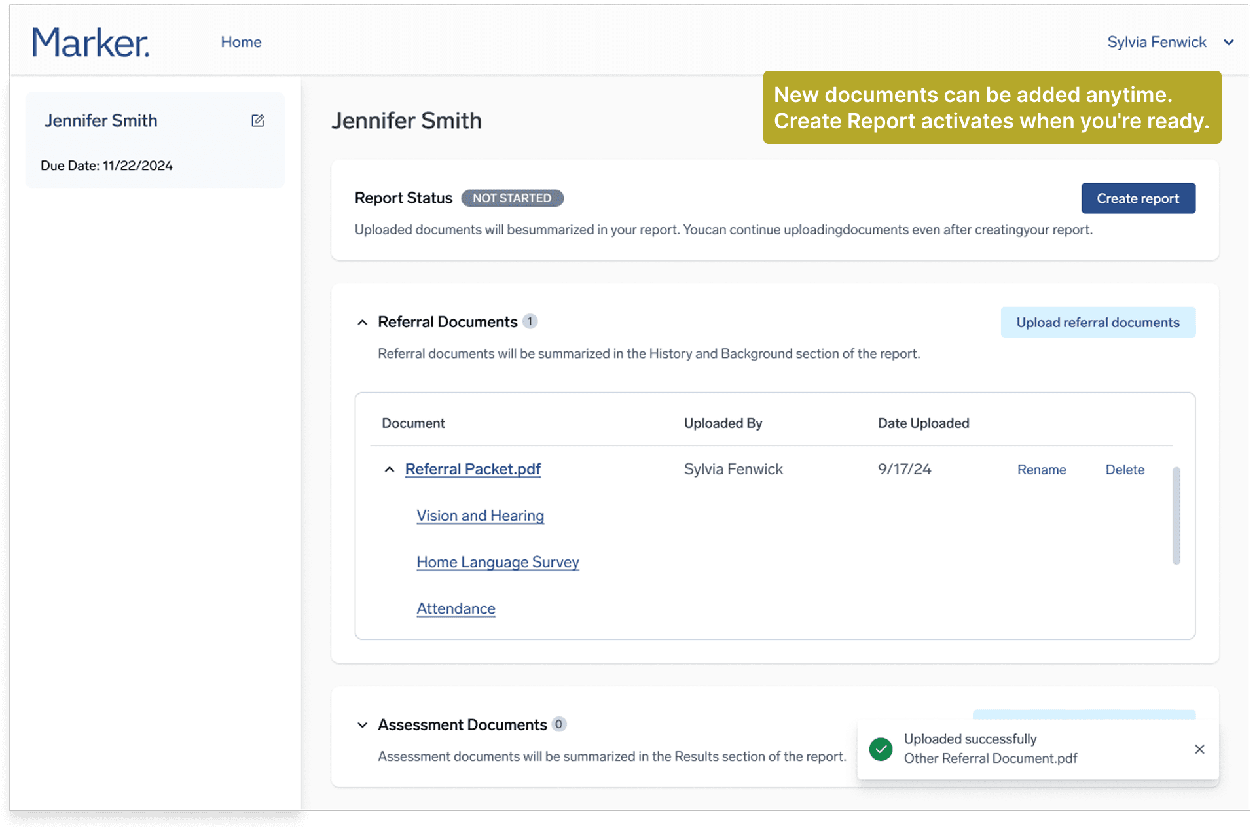Click the document table scrollbar
Image resolution: width=1257 pixels, height=827 pixels.
(x=1176, y=515)
